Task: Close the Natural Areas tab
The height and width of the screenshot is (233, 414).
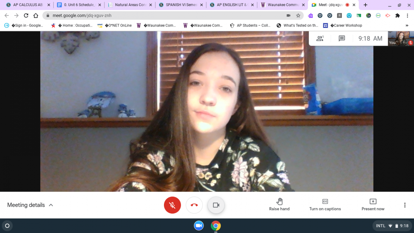Action: coord(150,5)
